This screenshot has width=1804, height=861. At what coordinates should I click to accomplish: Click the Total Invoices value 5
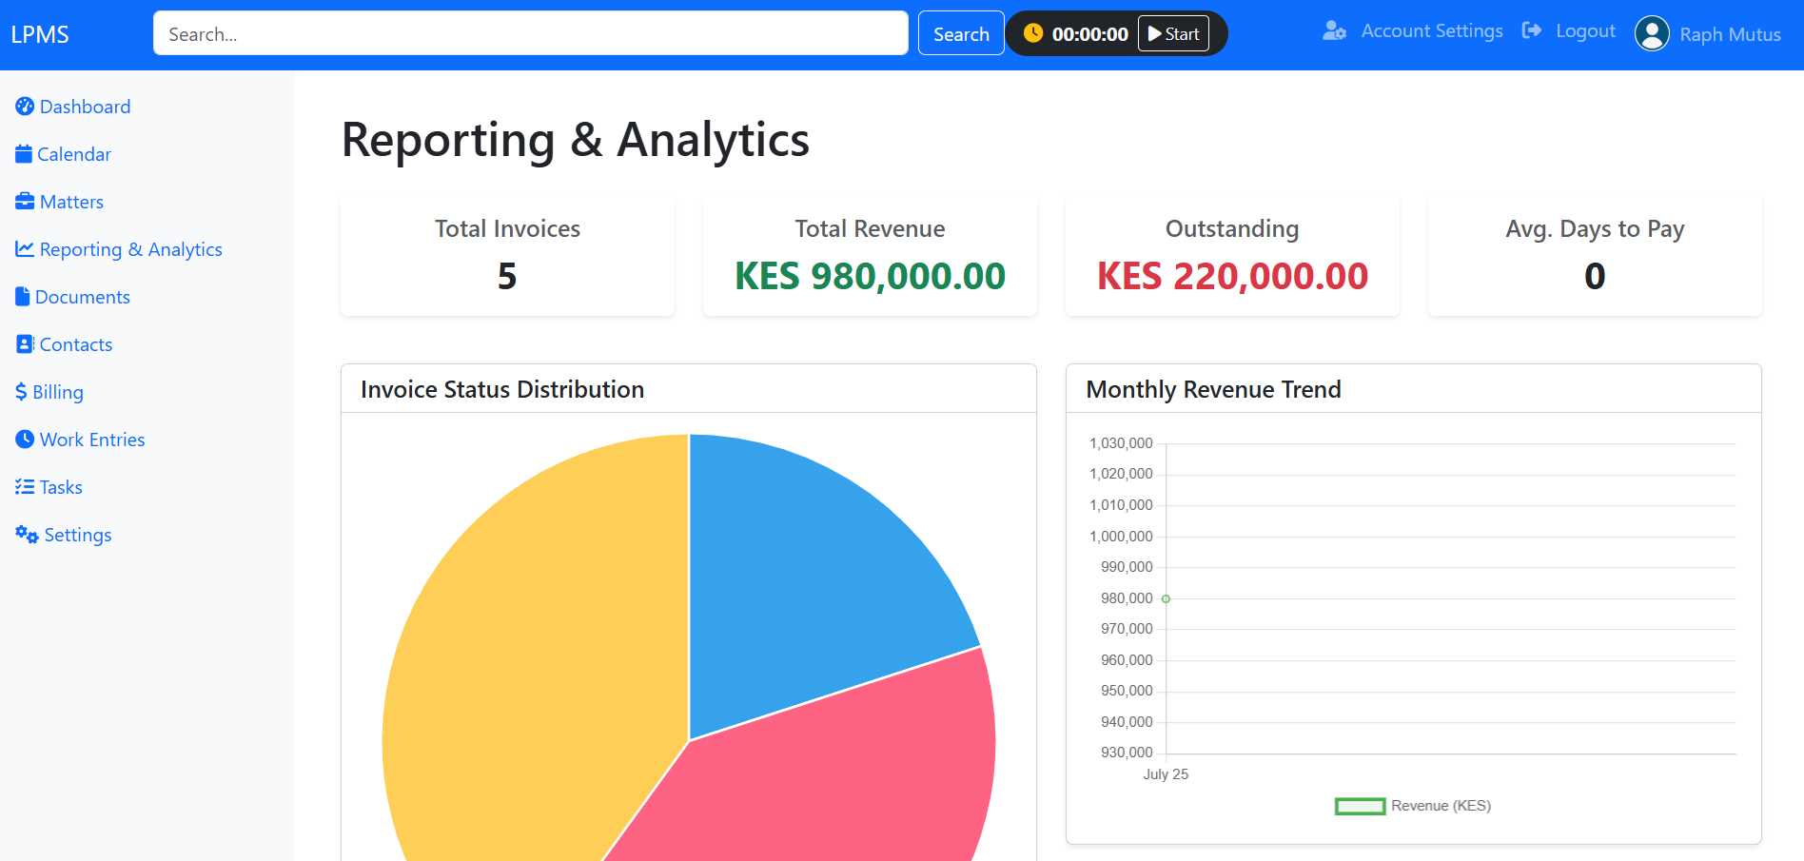tap(507, 276)
